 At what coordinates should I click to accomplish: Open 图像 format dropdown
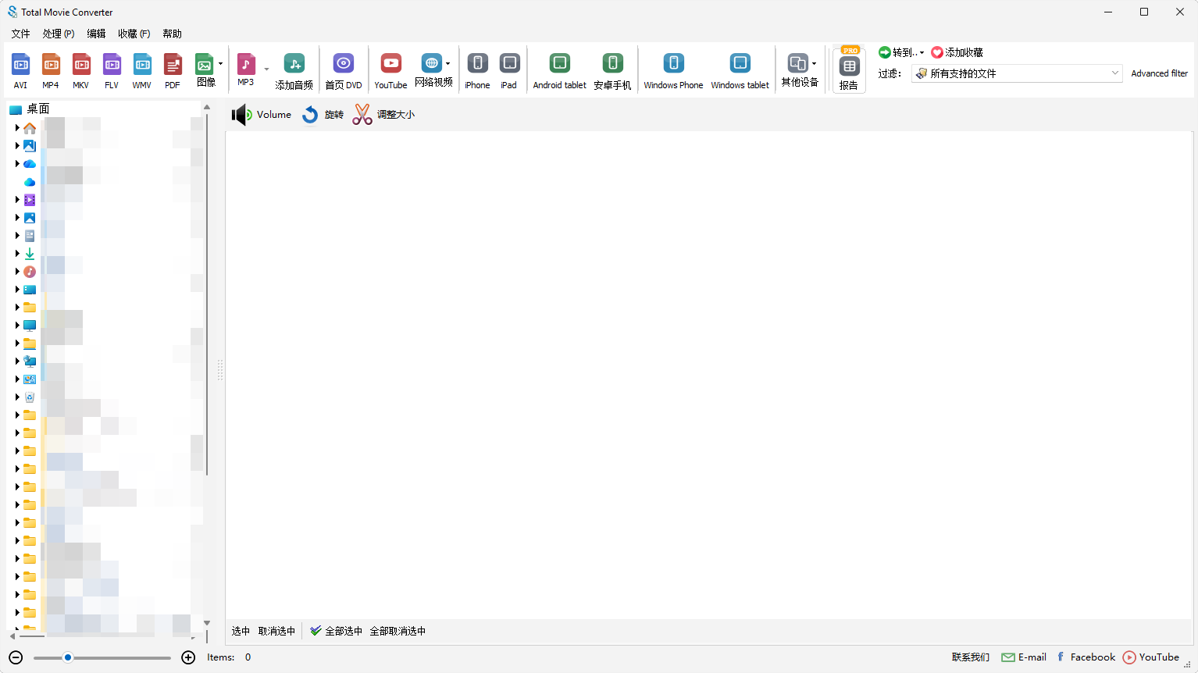coord(220,64)
